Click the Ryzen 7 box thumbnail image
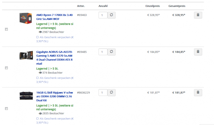The height and width of the screenshot is (125, 214). coord(26,18)
